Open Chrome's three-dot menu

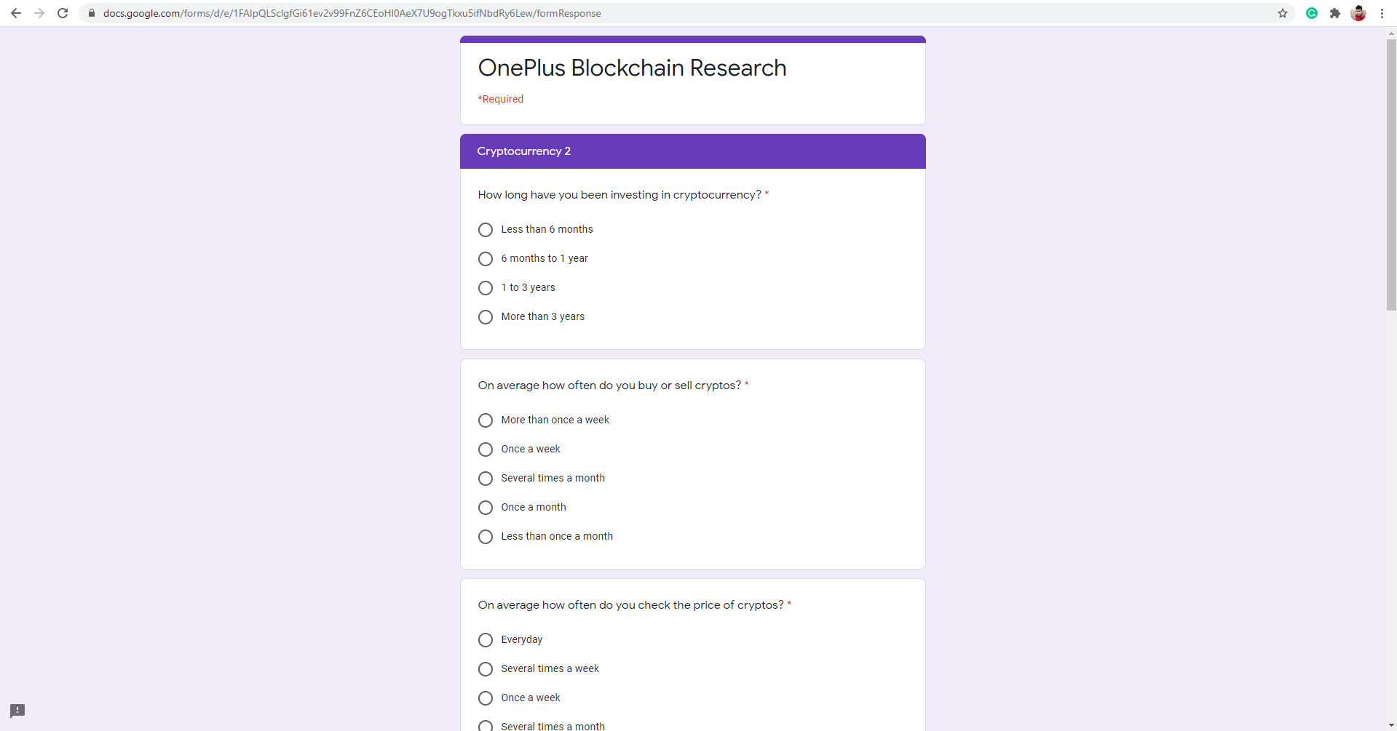[x=1382, y=13]
